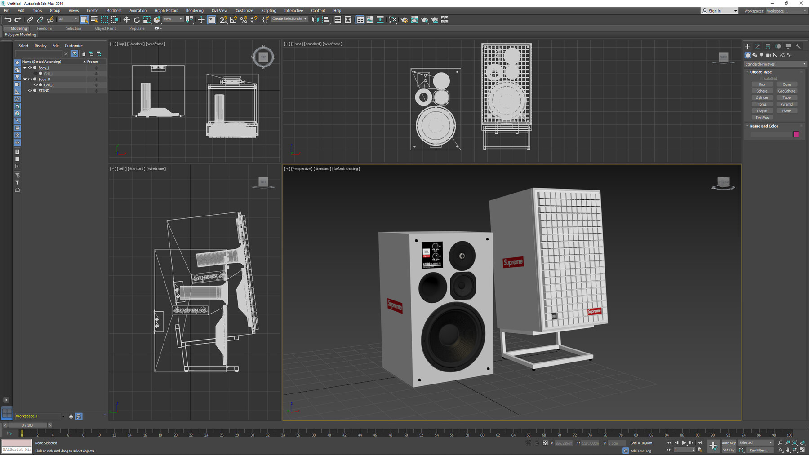Enable the Percent Snap toggle

[243, 20]
